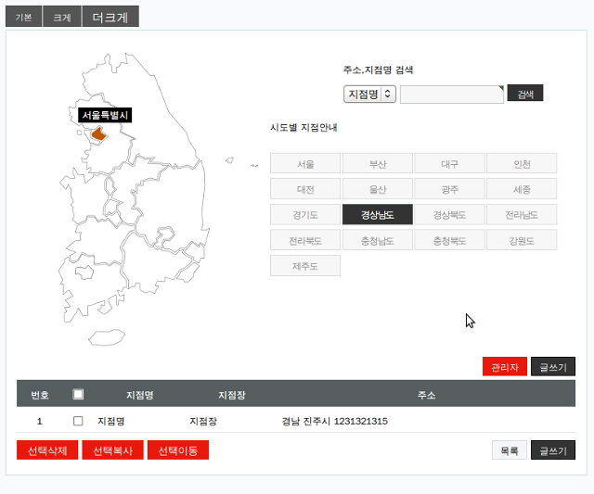Open the 지점명 entry in row 1
594x494 pixels.
[111, 421]
